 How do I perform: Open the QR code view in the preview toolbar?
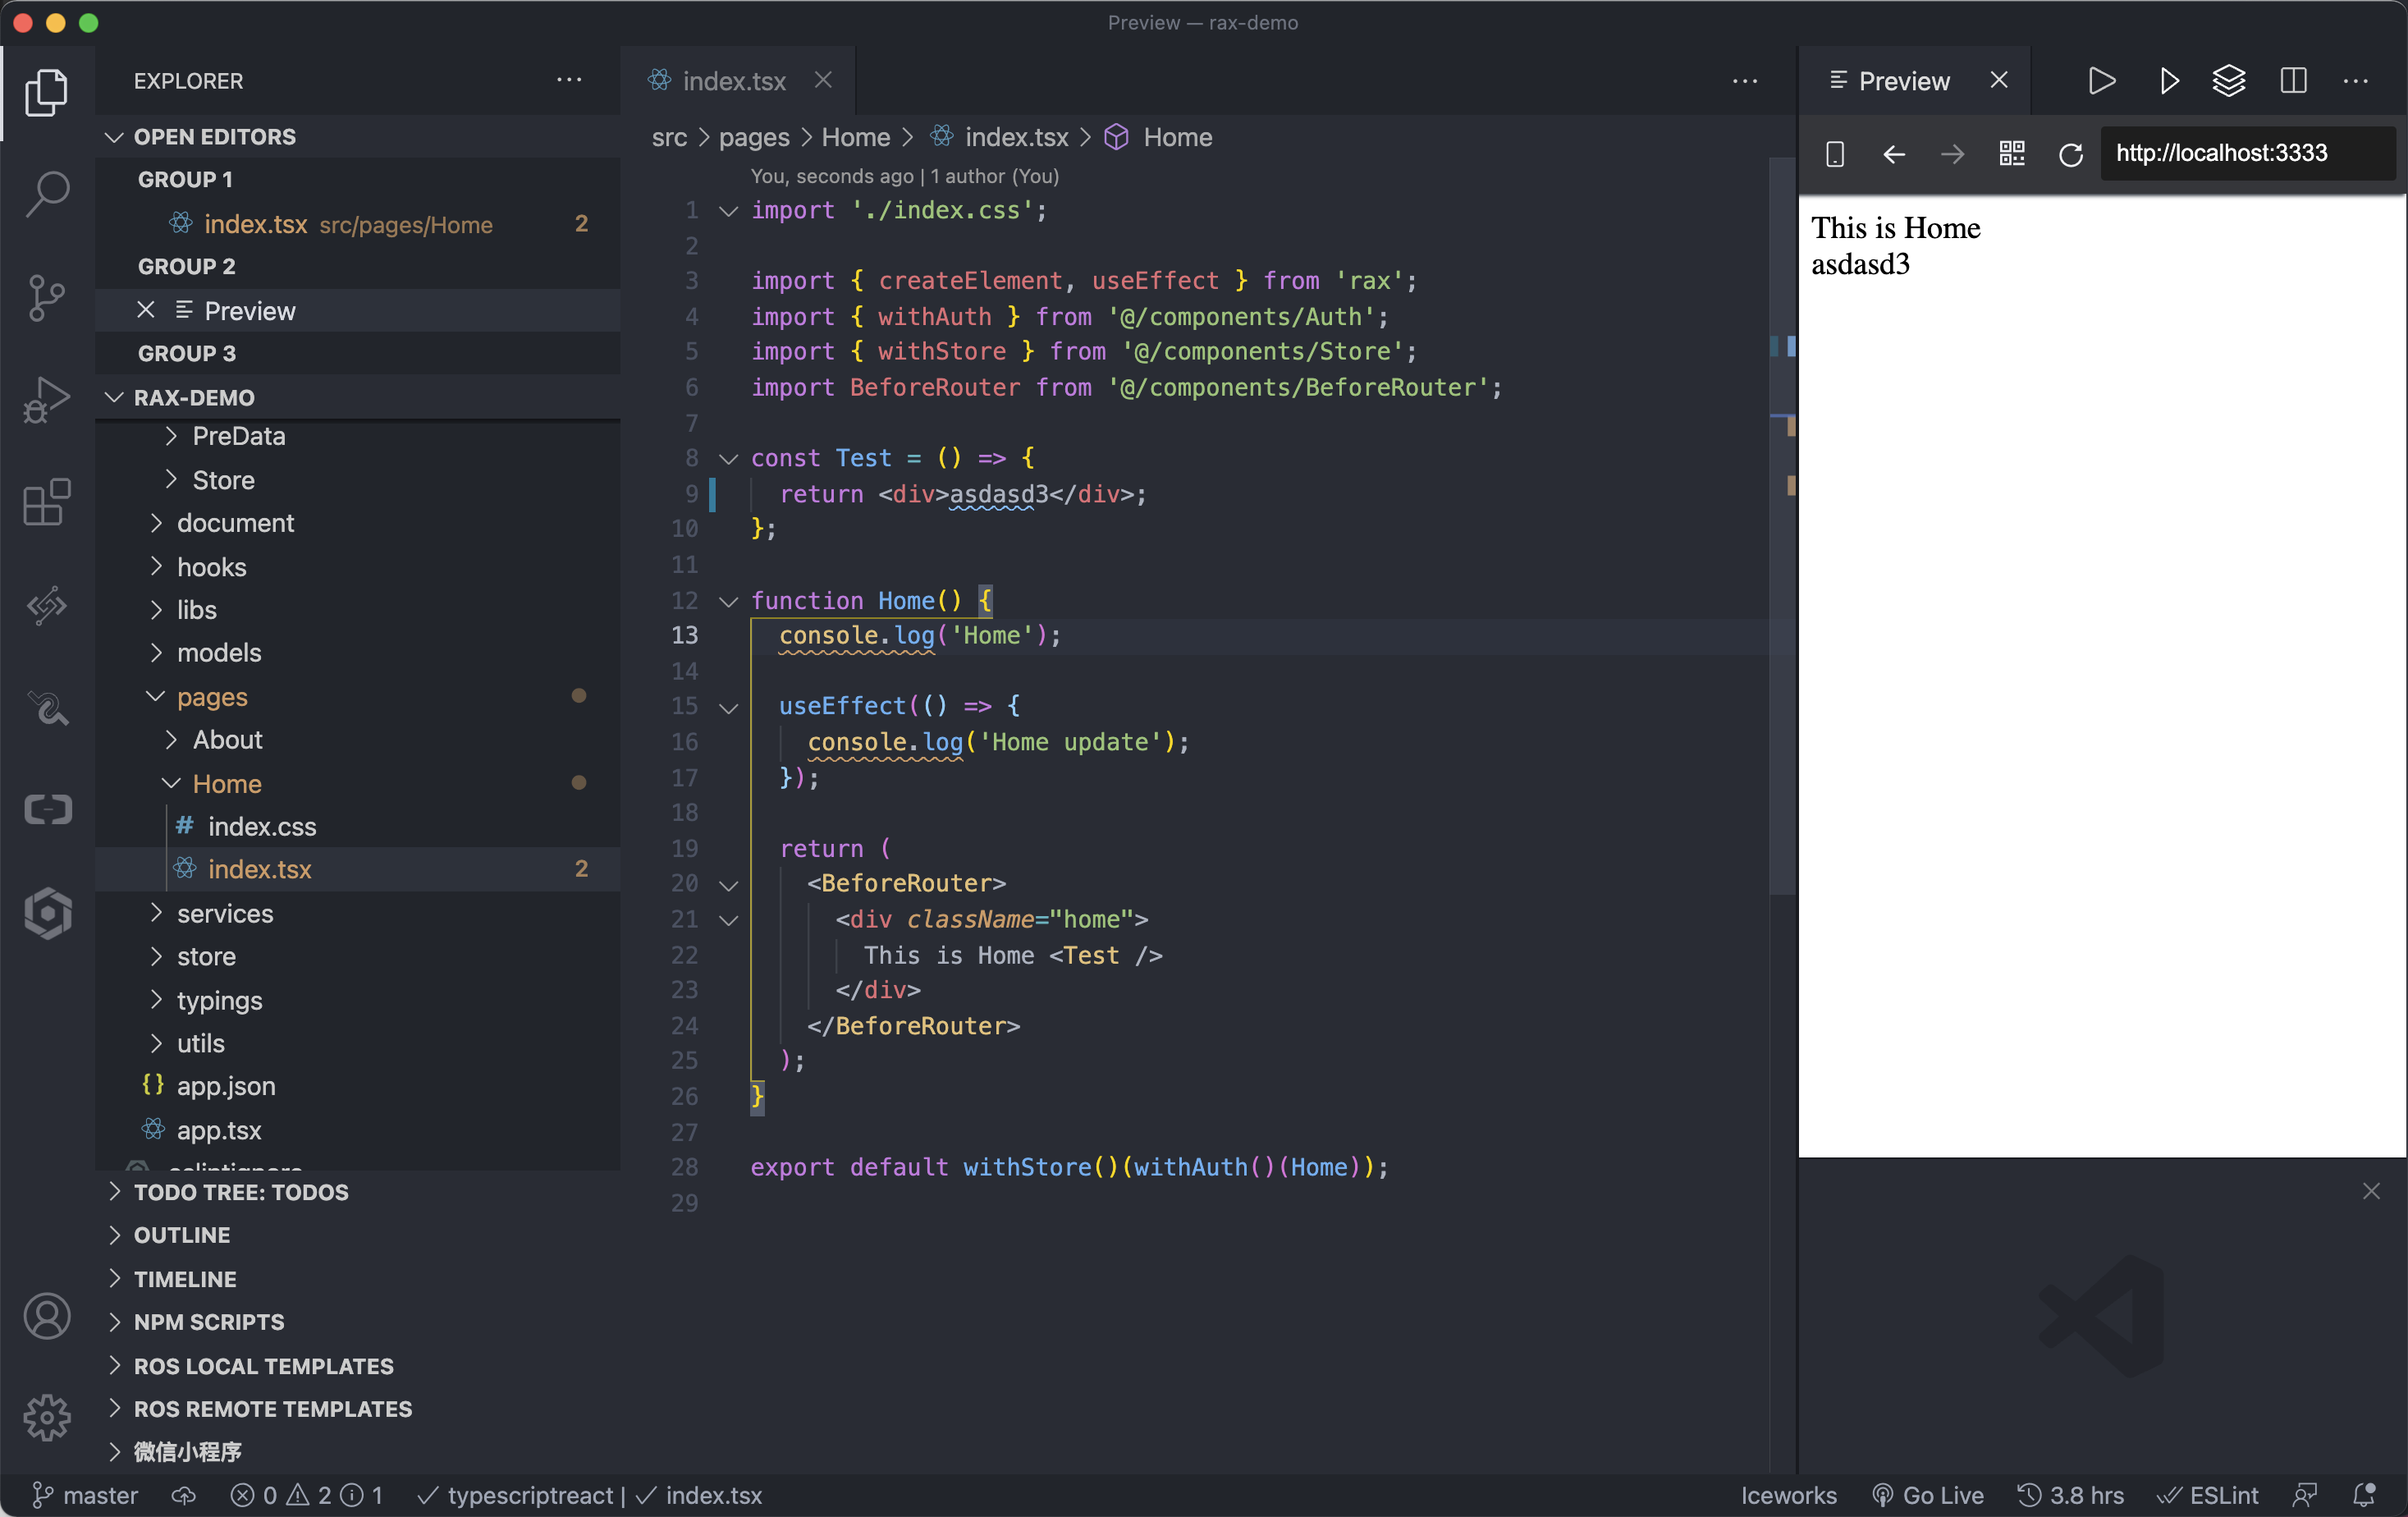(x=2011, y=154)
